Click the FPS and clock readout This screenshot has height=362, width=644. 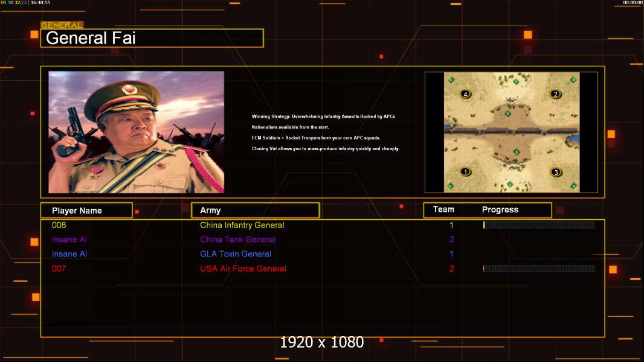[x=25, y=2]
